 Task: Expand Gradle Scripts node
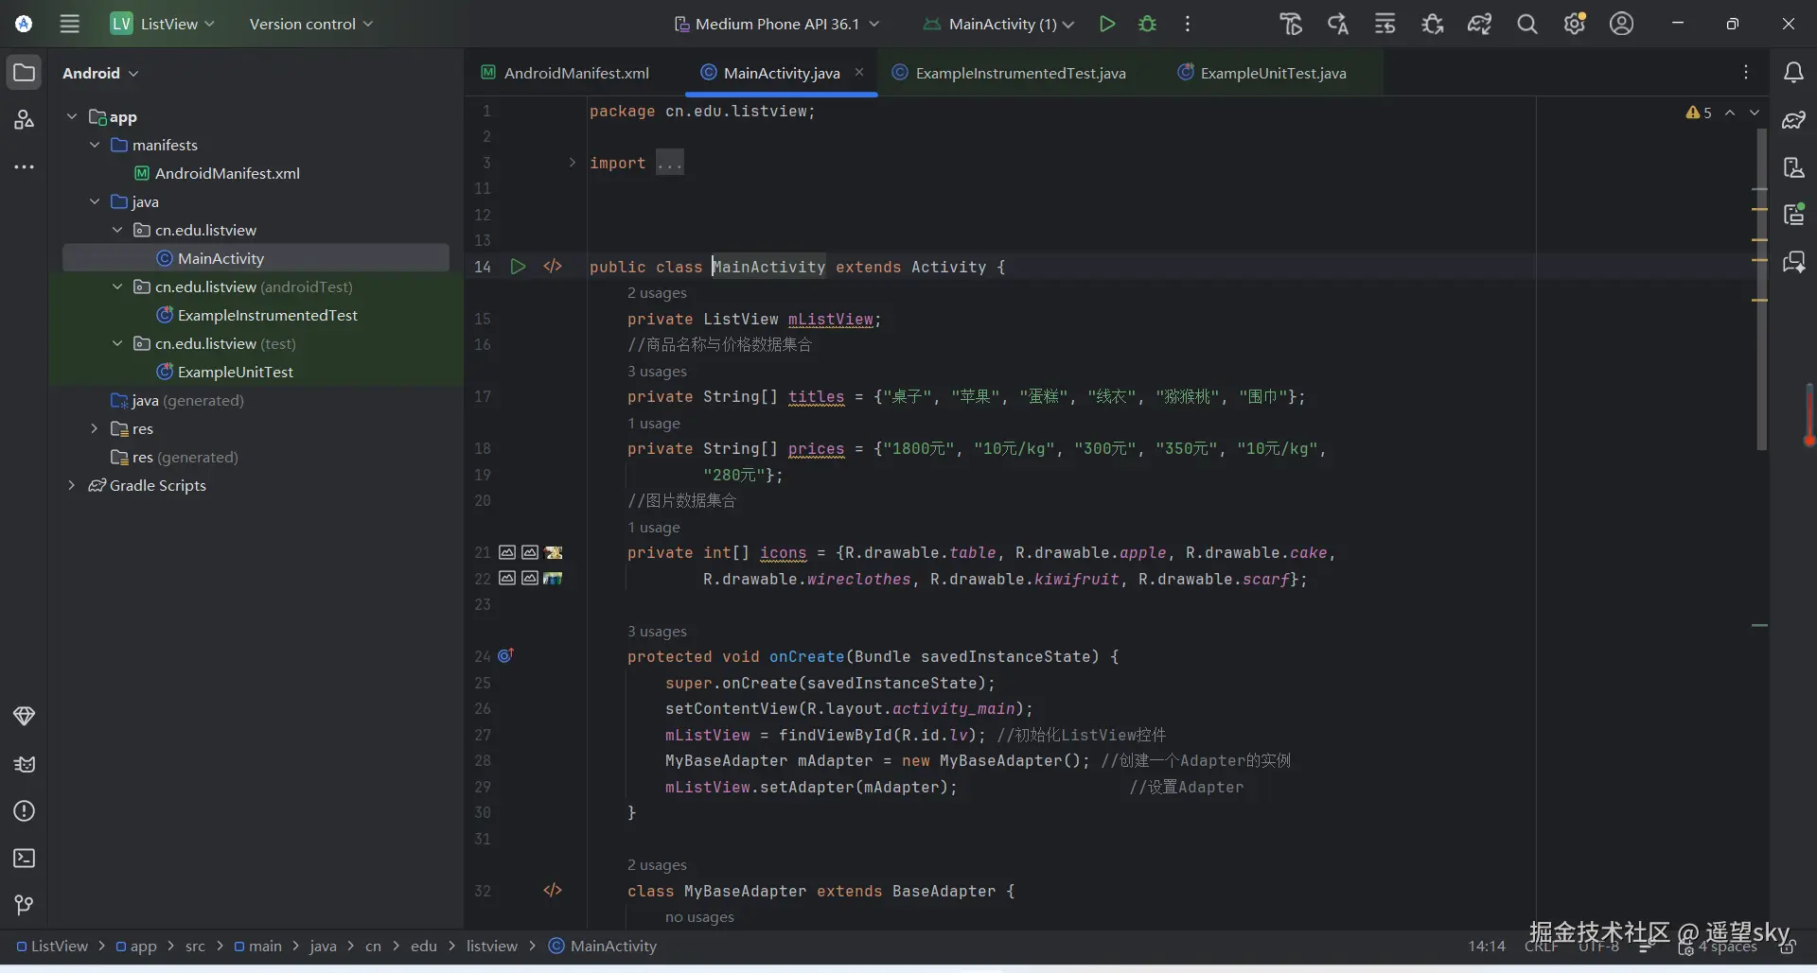[71, 485]
